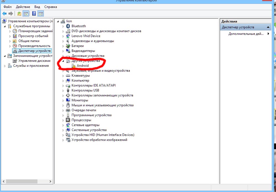Expand the Батареи category
The height and width of the screenshot is (192, 276).
[x=63, y=46]
